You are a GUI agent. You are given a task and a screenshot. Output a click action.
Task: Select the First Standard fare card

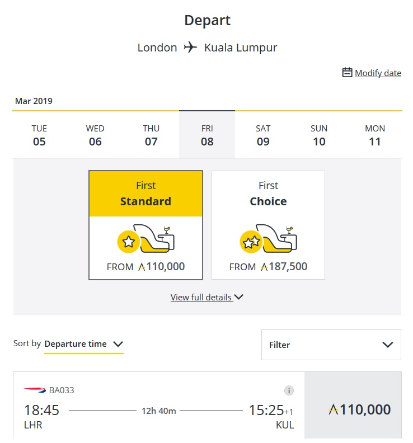pos(146,225)
